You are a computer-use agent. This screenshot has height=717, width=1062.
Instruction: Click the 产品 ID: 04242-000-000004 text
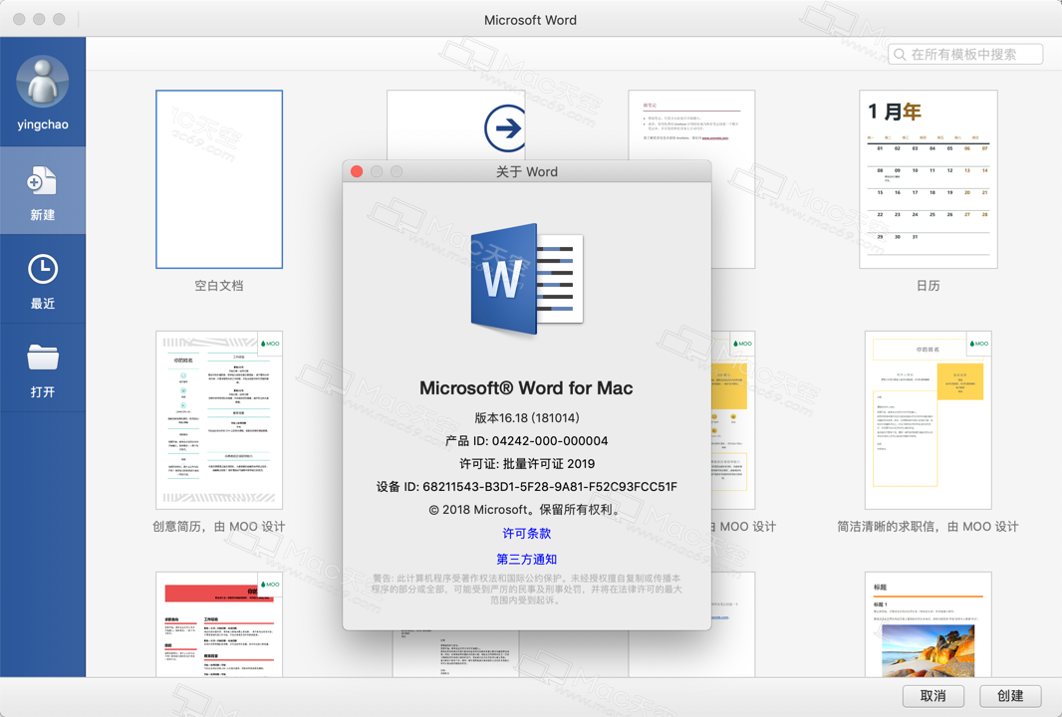pos(526,441)
